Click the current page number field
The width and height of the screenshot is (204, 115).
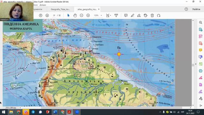[x=54, y=15]
